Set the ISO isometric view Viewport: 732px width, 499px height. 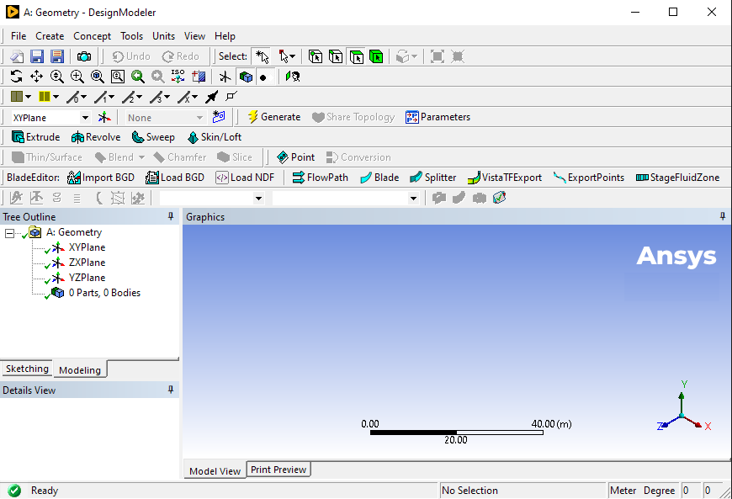pos(178,76)
